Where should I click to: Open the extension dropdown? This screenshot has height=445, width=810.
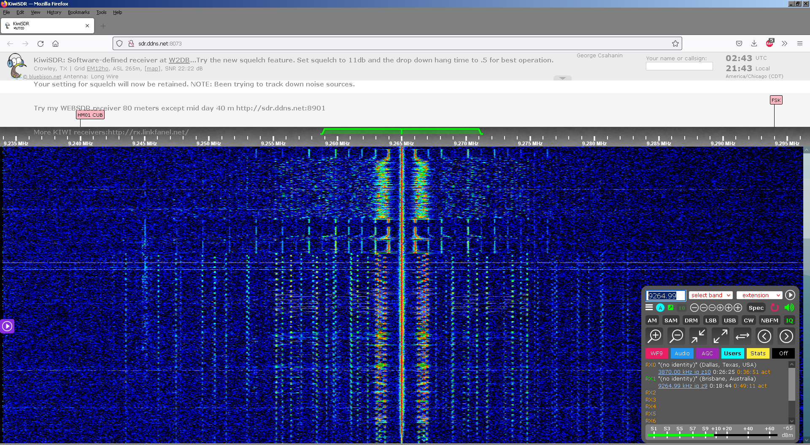tap(759, 295)
